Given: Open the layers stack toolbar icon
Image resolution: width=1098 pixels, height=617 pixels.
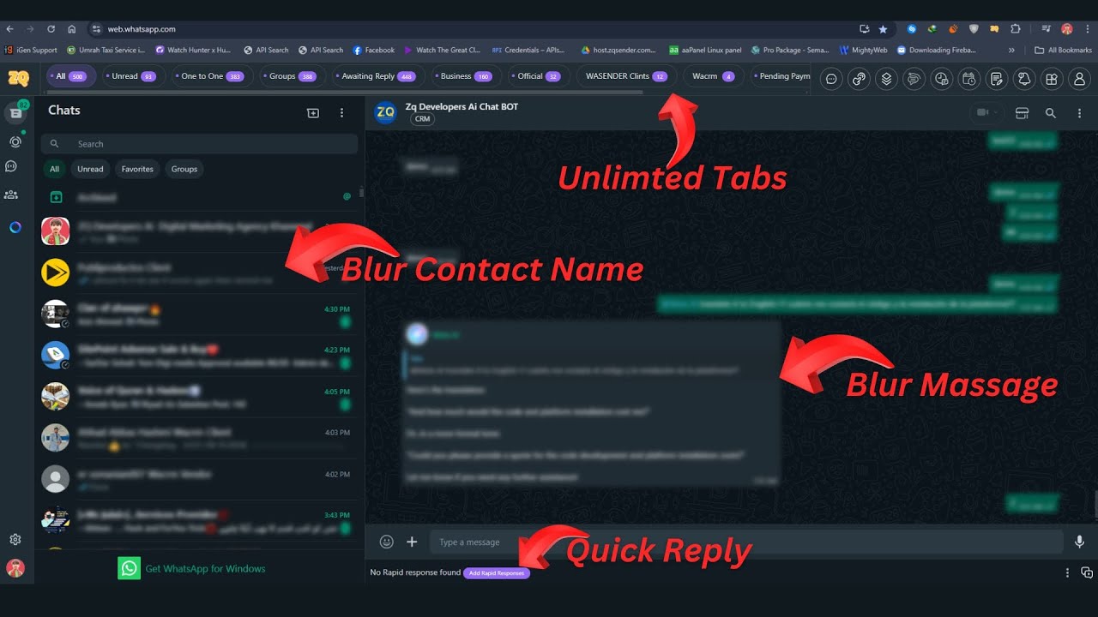Looking at the screenshot, I should pos(886,79).
